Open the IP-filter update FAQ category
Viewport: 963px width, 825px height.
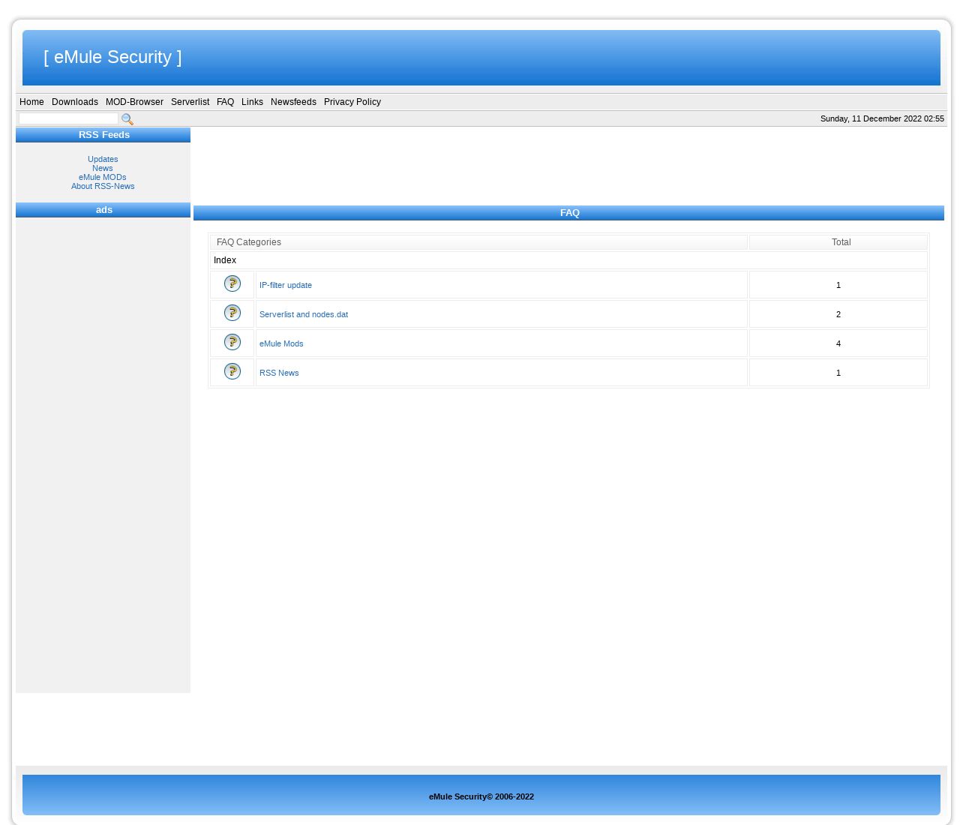(x=286, y=285)
